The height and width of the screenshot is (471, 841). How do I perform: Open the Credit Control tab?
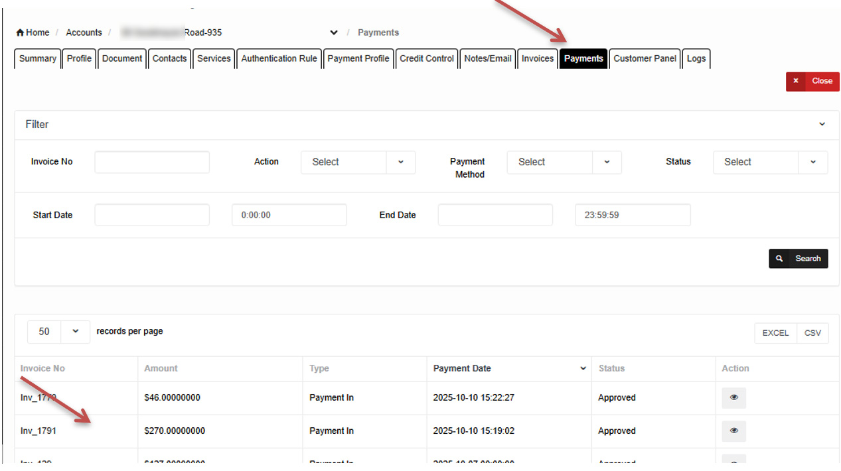(x=426, y=58)
